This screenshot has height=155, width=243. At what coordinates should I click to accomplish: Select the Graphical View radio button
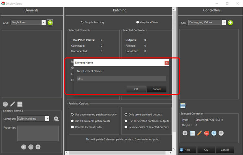pos(138,22)
